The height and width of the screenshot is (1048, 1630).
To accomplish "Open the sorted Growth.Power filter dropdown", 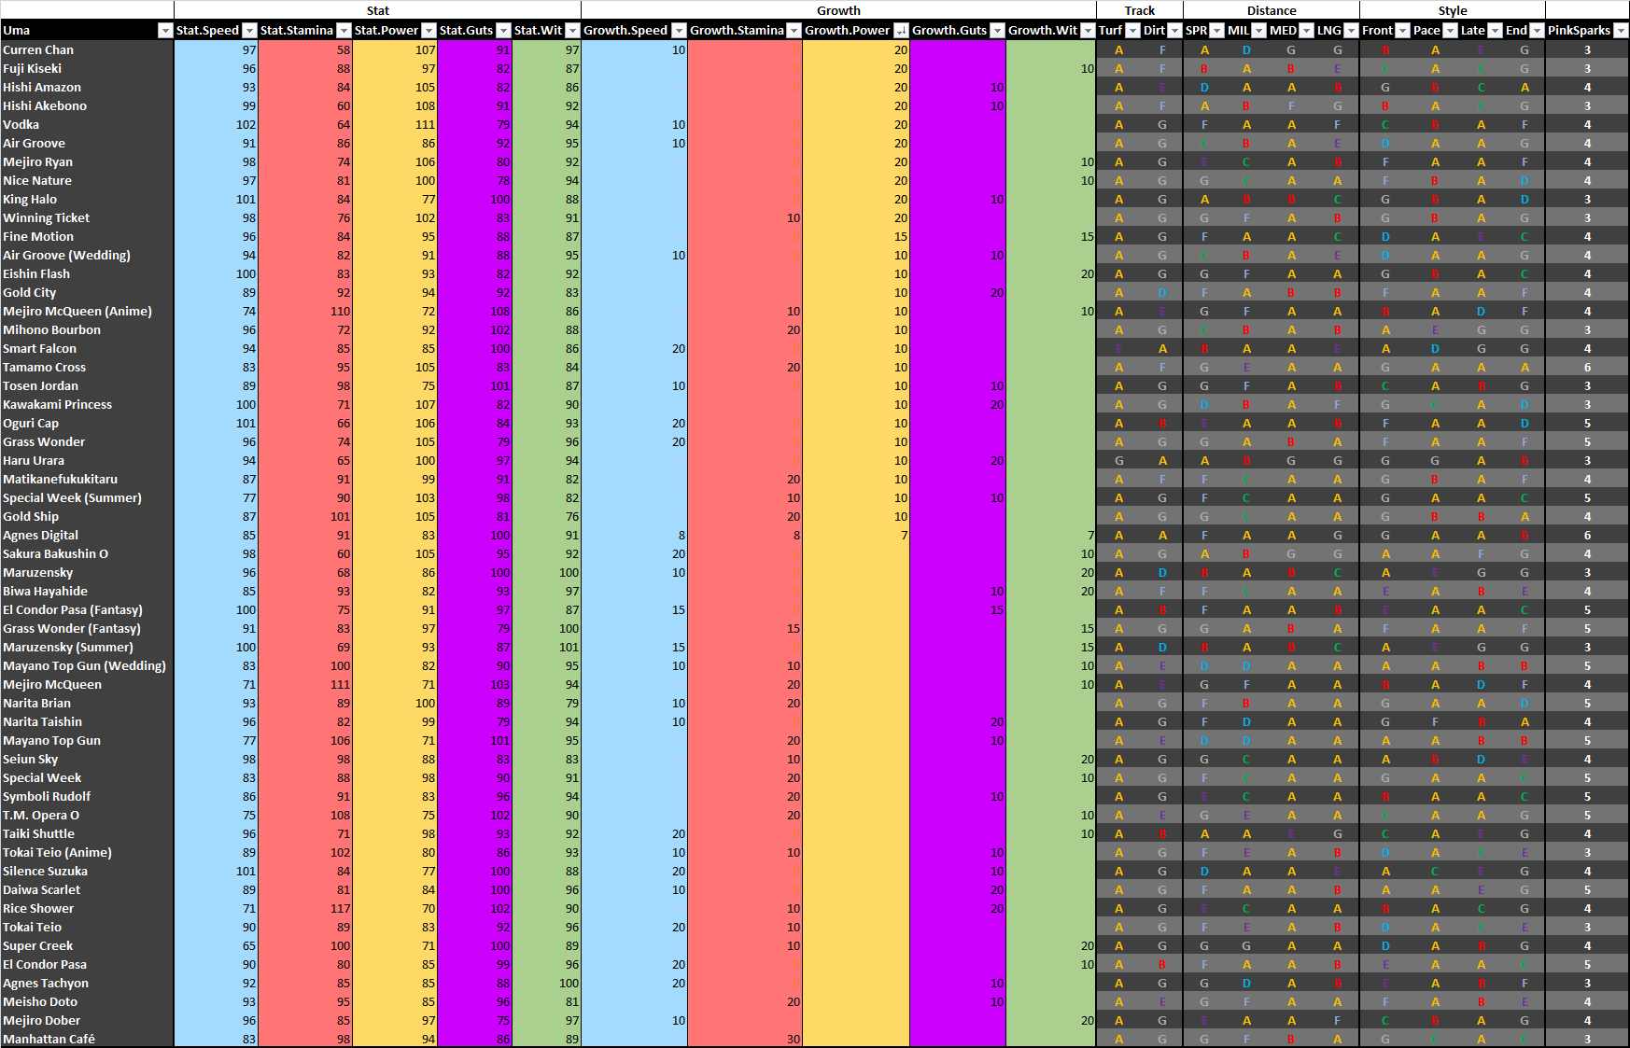I will (x=901, y=31).
